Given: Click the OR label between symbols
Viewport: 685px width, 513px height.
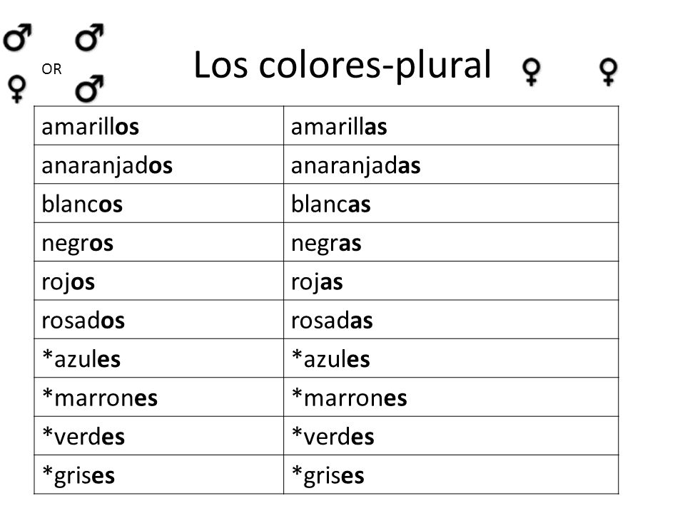Looking at the screenshot, I should click(x=51, y=69).
